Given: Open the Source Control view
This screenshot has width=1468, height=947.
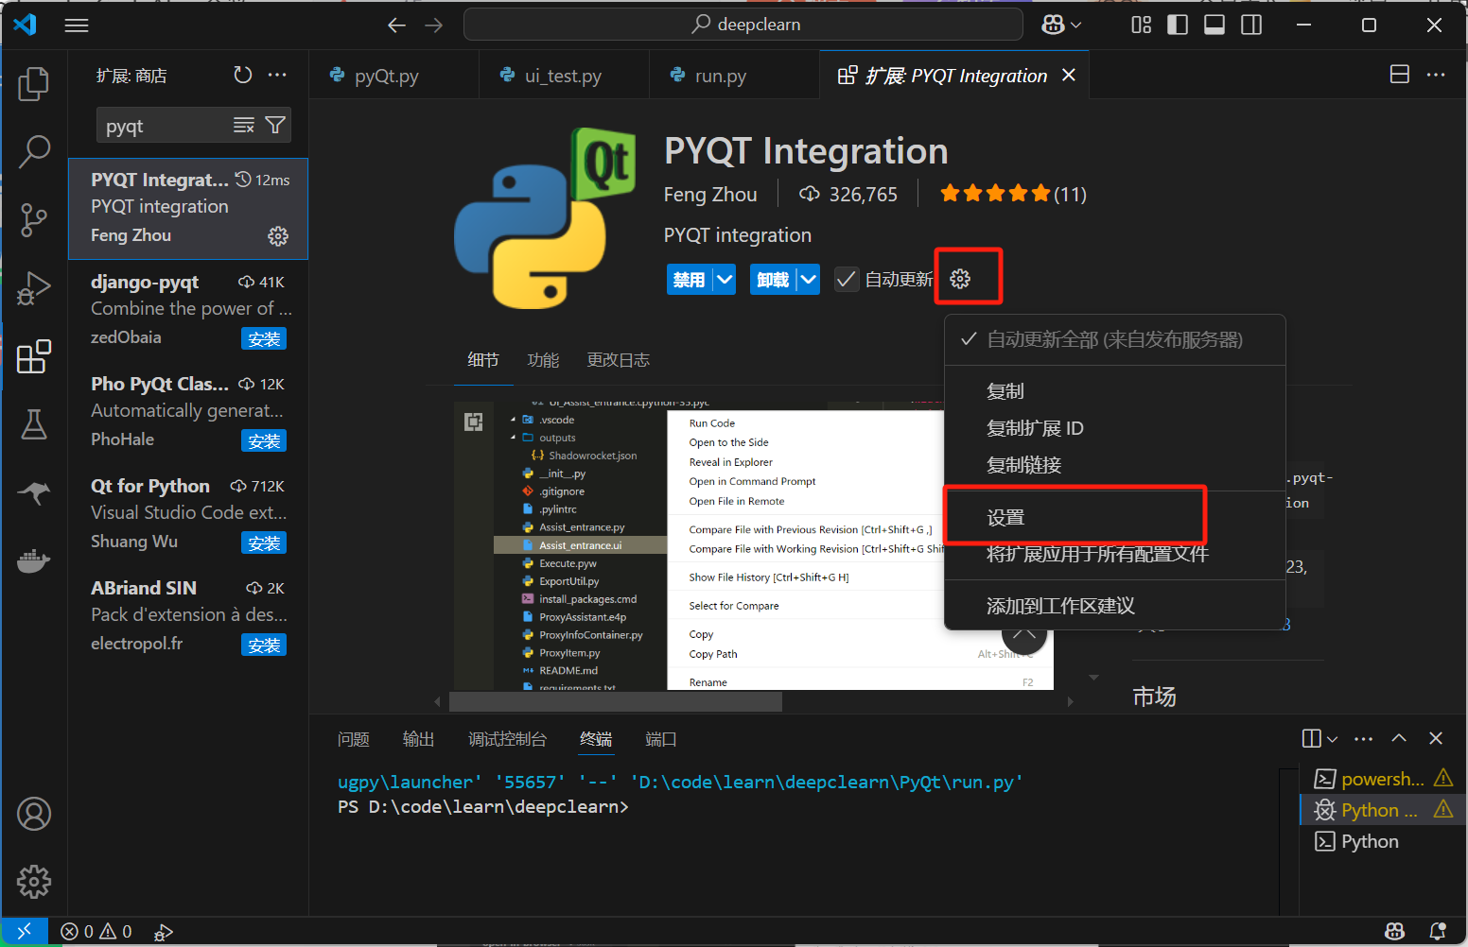Looking at the screenshot, I should 34,219.
